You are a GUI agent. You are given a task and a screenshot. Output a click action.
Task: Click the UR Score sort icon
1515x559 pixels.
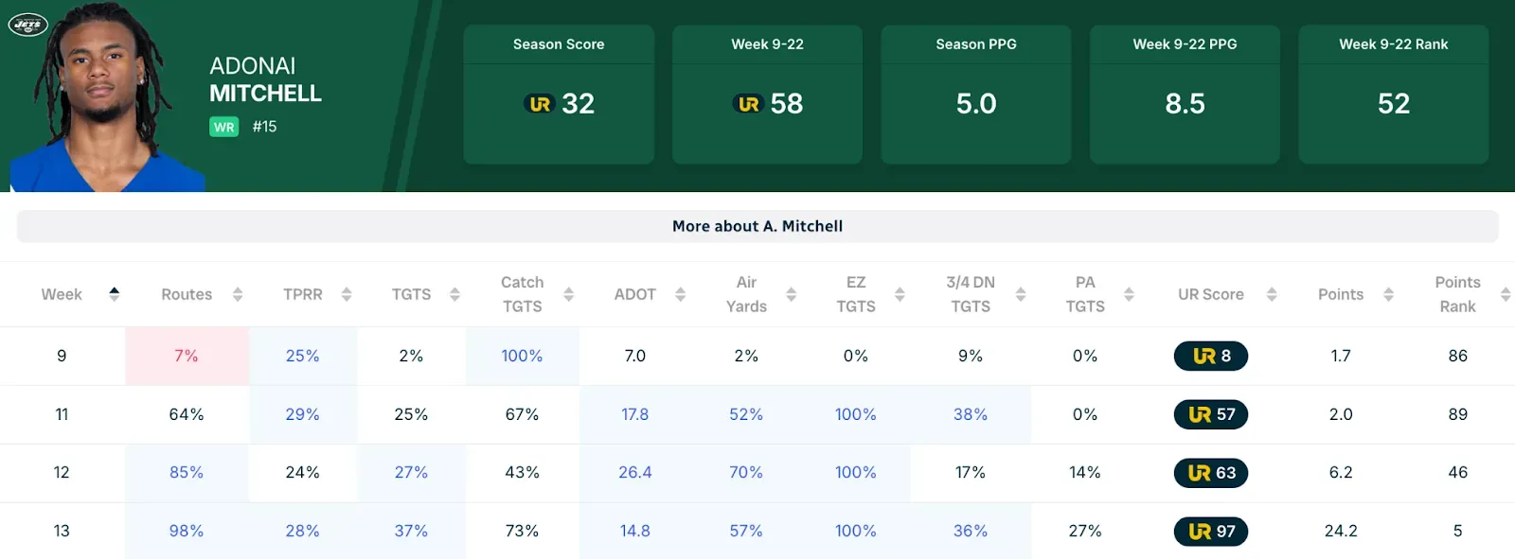tap(1272, 295)
